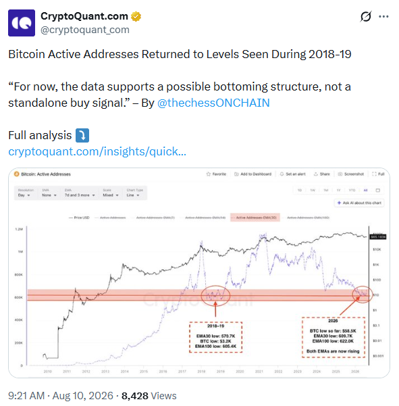Select the YTD time range tab

pos(352,191)
